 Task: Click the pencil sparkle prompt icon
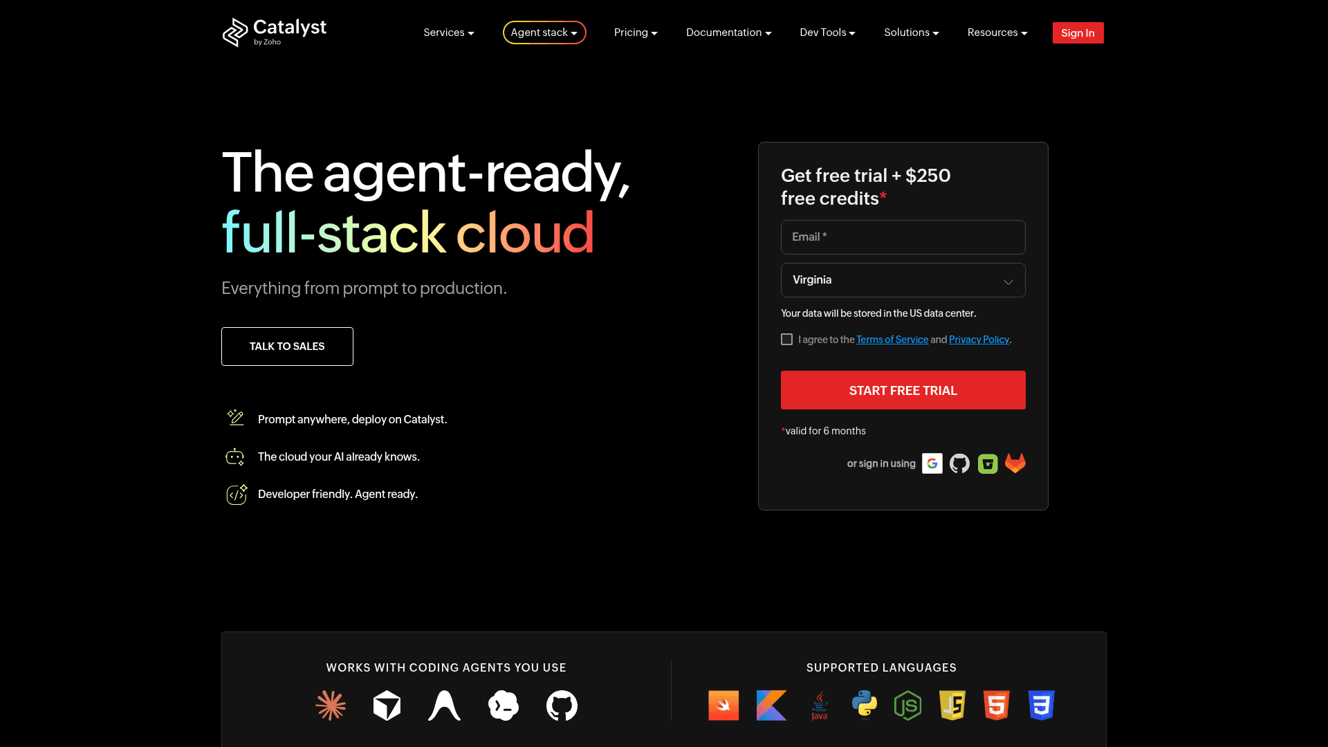pos(235,417)
